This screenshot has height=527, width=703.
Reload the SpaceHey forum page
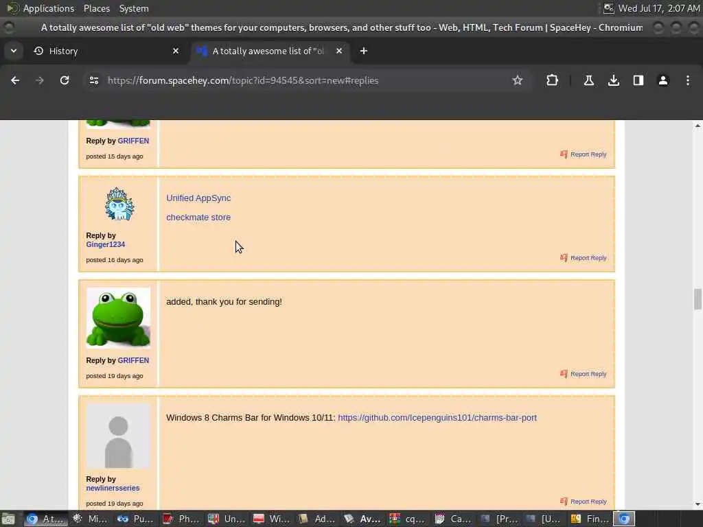[65, 81]
